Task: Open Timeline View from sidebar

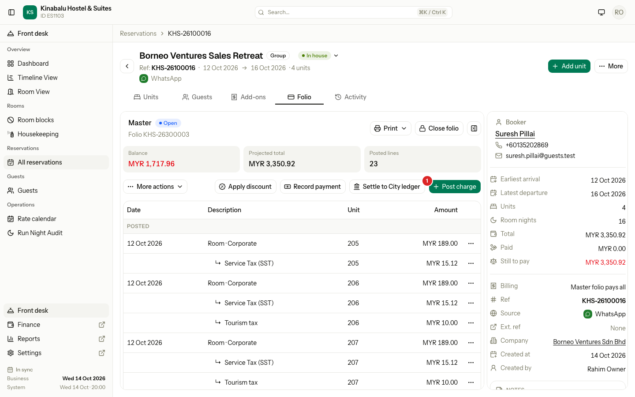Action: click(56, 78)
